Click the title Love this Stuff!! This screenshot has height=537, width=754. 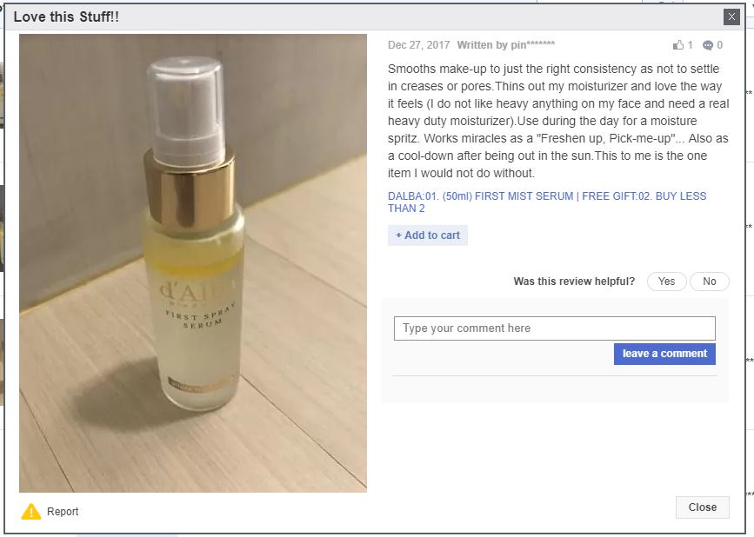click(x=66, y=17)
